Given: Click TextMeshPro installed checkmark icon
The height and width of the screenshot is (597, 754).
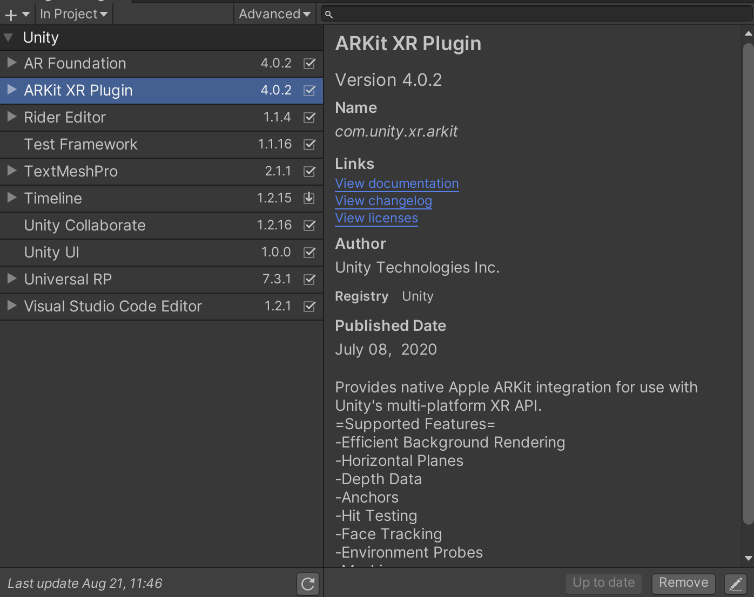Looking at the screenshot, I should tap(309, 171).
